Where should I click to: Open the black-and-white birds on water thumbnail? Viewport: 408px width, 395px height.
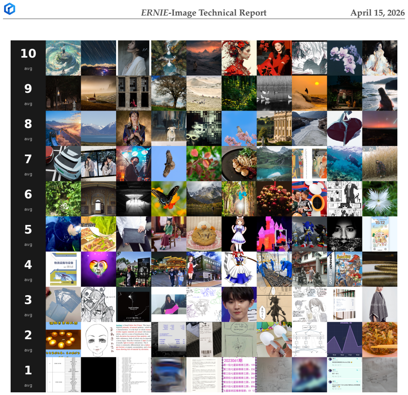pyautogui.click(x=274, y=93)
